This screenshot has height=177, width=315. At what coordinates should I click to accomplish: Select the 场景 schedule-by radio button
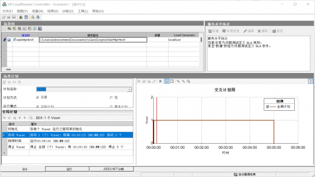(38, 98)
